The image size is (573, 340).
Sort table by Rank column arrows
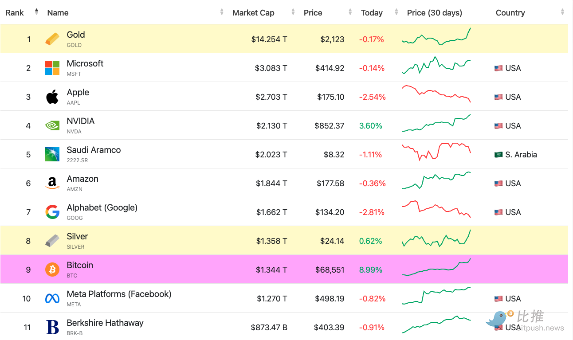(x=36, y=12)
